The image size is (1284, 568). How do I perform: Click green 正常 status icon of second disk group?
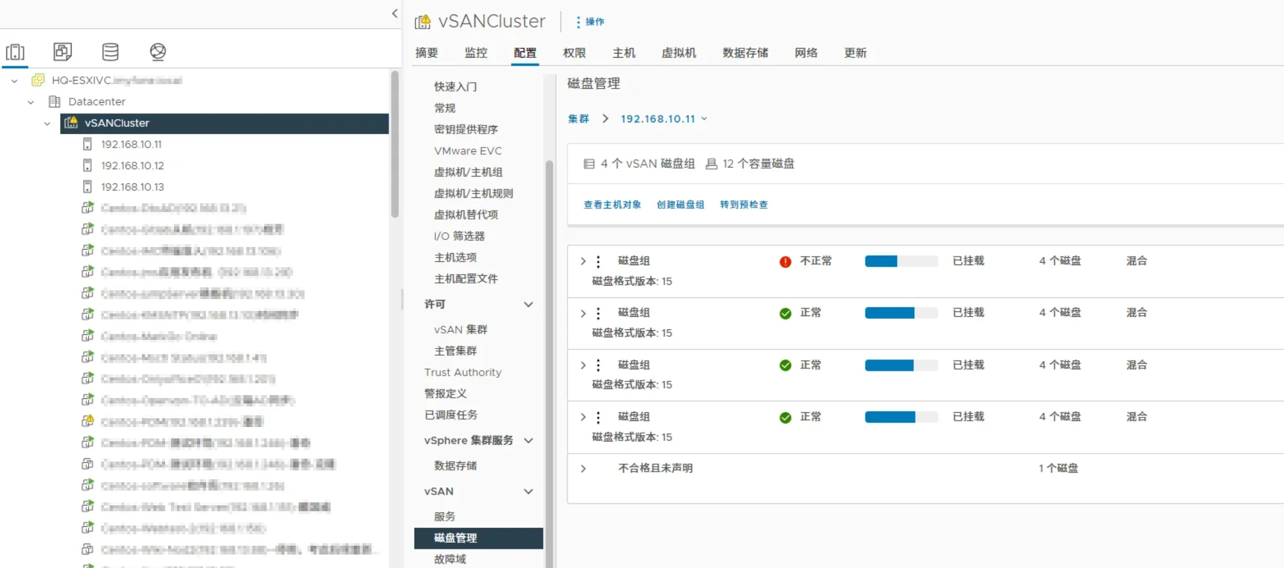(785, 313)
